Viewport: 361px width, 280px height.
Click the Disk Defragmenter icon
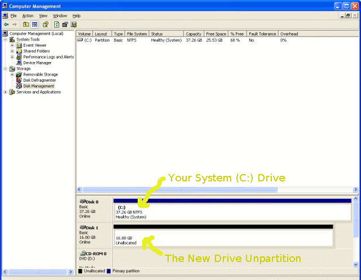[x=19, y=80]
